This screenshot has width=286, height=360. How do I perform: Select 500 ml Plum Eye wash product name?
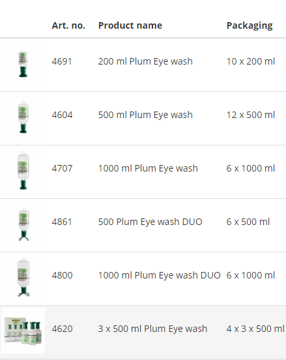pos(145,115)
